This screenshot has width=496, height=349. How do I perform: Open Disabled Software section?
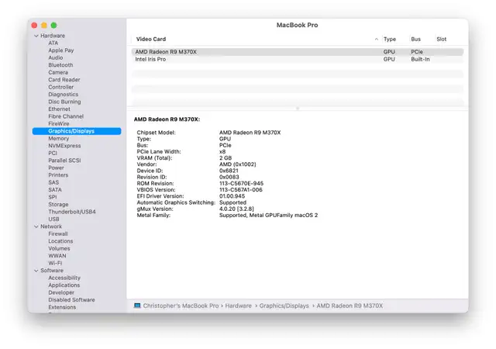(x=72, y=299)
